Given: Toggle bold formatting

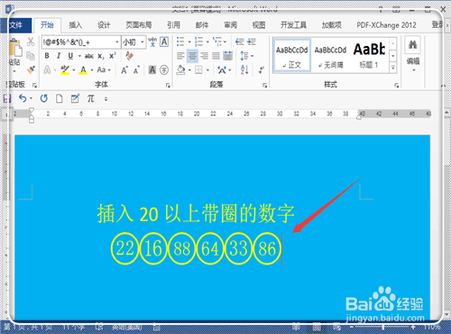Looking at the screenshot, I should click(47, 56).
